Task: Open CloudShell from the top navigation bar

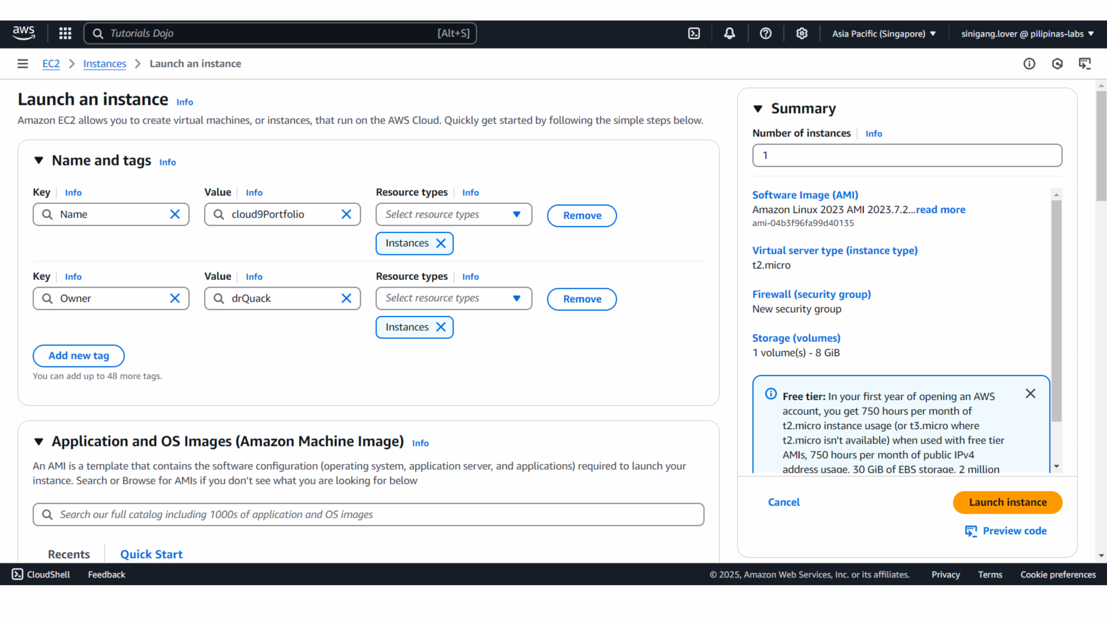Action: coord(694,33)
